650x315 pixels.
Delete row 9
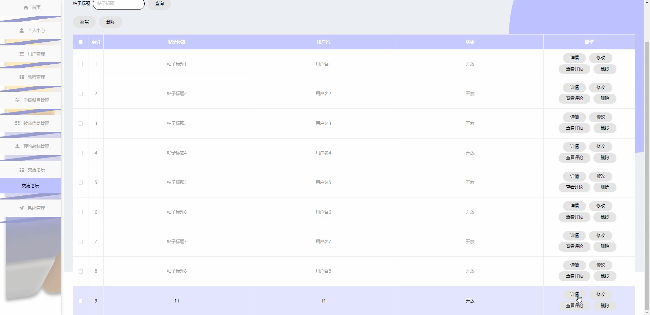click(605, 306)
